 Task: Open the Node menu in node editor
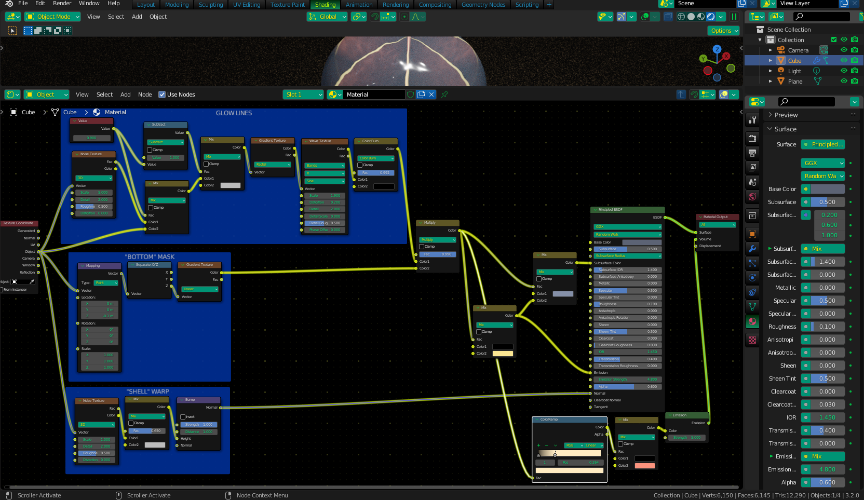tap(145, 94)
